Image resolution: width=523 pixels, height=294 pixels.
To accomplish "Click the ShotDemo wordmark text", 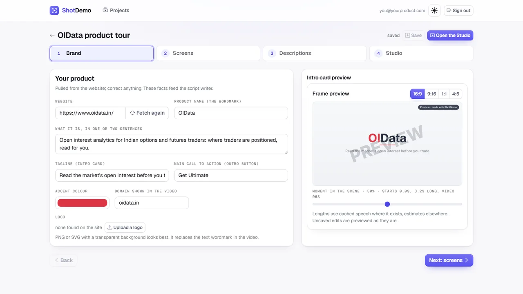I will pyautogui.click(x=77, y=11).
